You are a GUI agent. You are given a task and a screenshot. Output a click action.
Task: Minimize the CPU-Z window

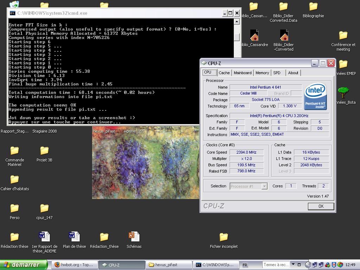click(x=315, y=63)
